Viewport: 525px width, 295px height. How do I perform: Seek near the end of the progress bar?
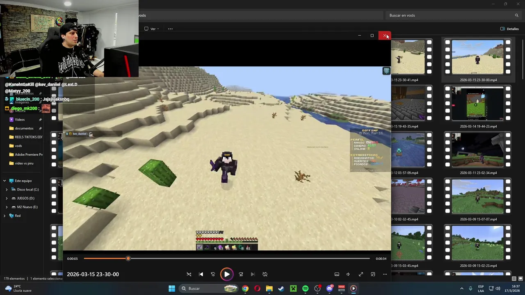click(x=365, y=259)
